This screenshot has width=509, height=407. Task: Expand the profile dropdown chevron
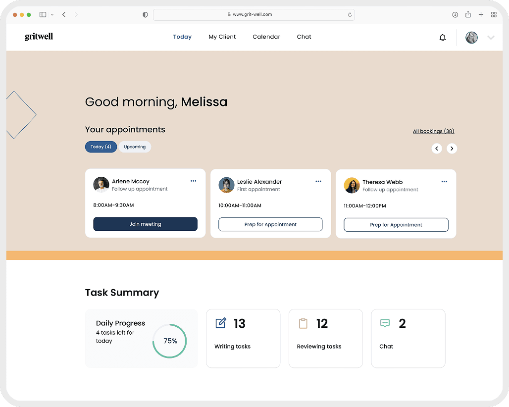(491, 37)
